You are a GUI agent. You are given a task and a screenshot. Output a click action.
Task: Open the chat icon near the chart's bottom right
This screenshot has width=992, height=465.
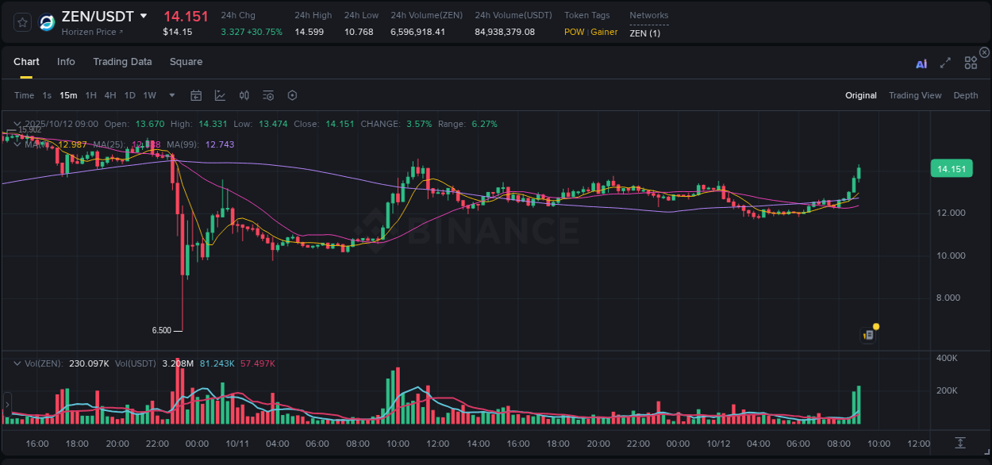pyautogui.click(x=867, y=335)
